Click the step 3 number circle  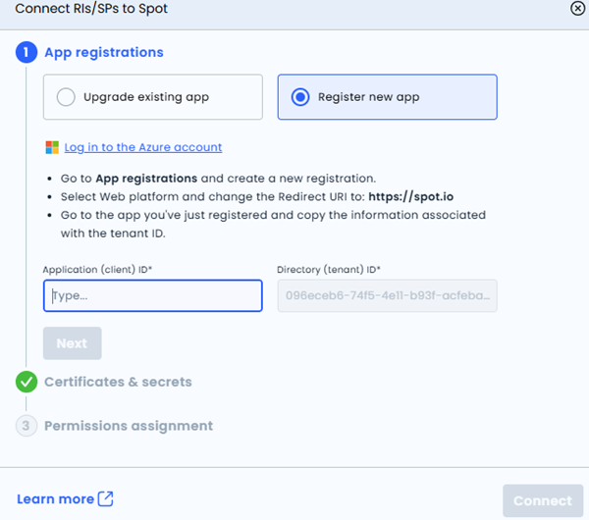tap(27, 426)
